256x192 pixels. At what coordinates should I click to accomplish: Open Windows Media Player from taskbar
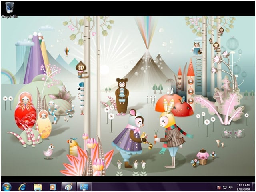[x=53, y=187]
